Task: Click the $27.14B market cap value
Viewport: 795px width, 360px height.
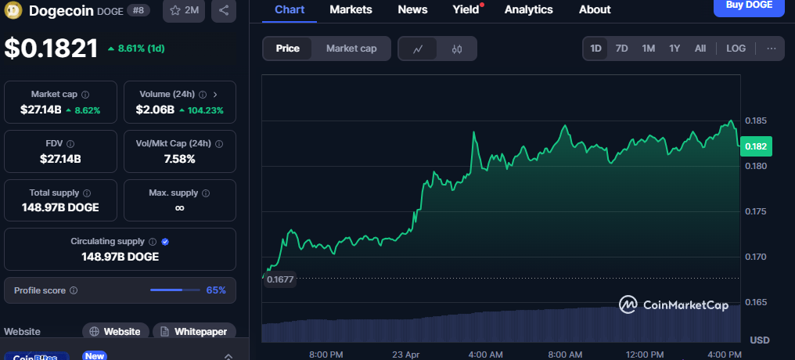Action: tap(41, 110)
